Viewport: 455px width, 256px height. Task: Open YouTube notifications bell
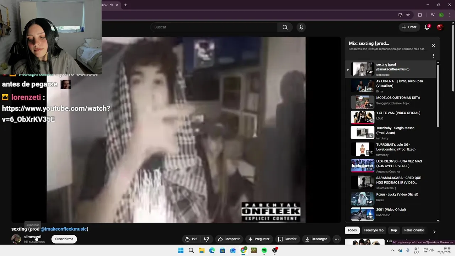427,27
